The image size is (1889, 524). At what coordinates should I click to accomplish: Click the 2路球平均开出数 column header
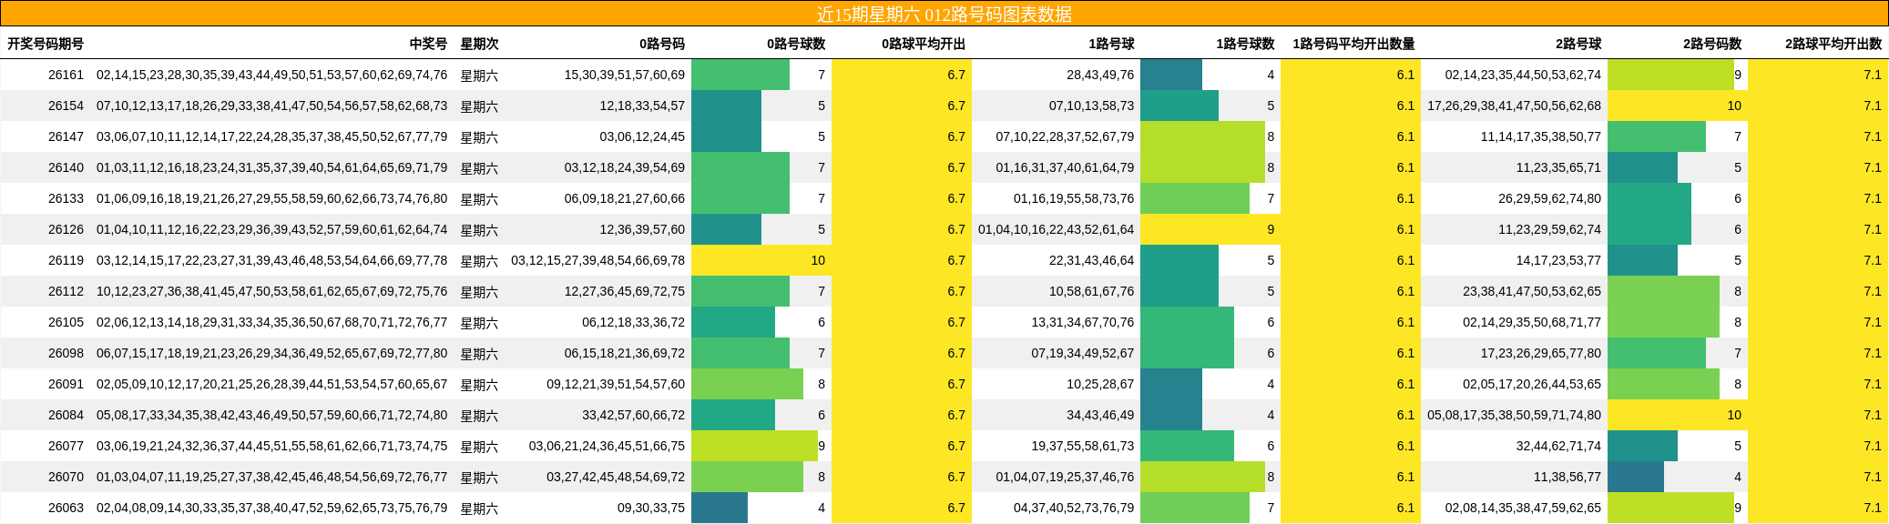click(x=1833, y=44)
